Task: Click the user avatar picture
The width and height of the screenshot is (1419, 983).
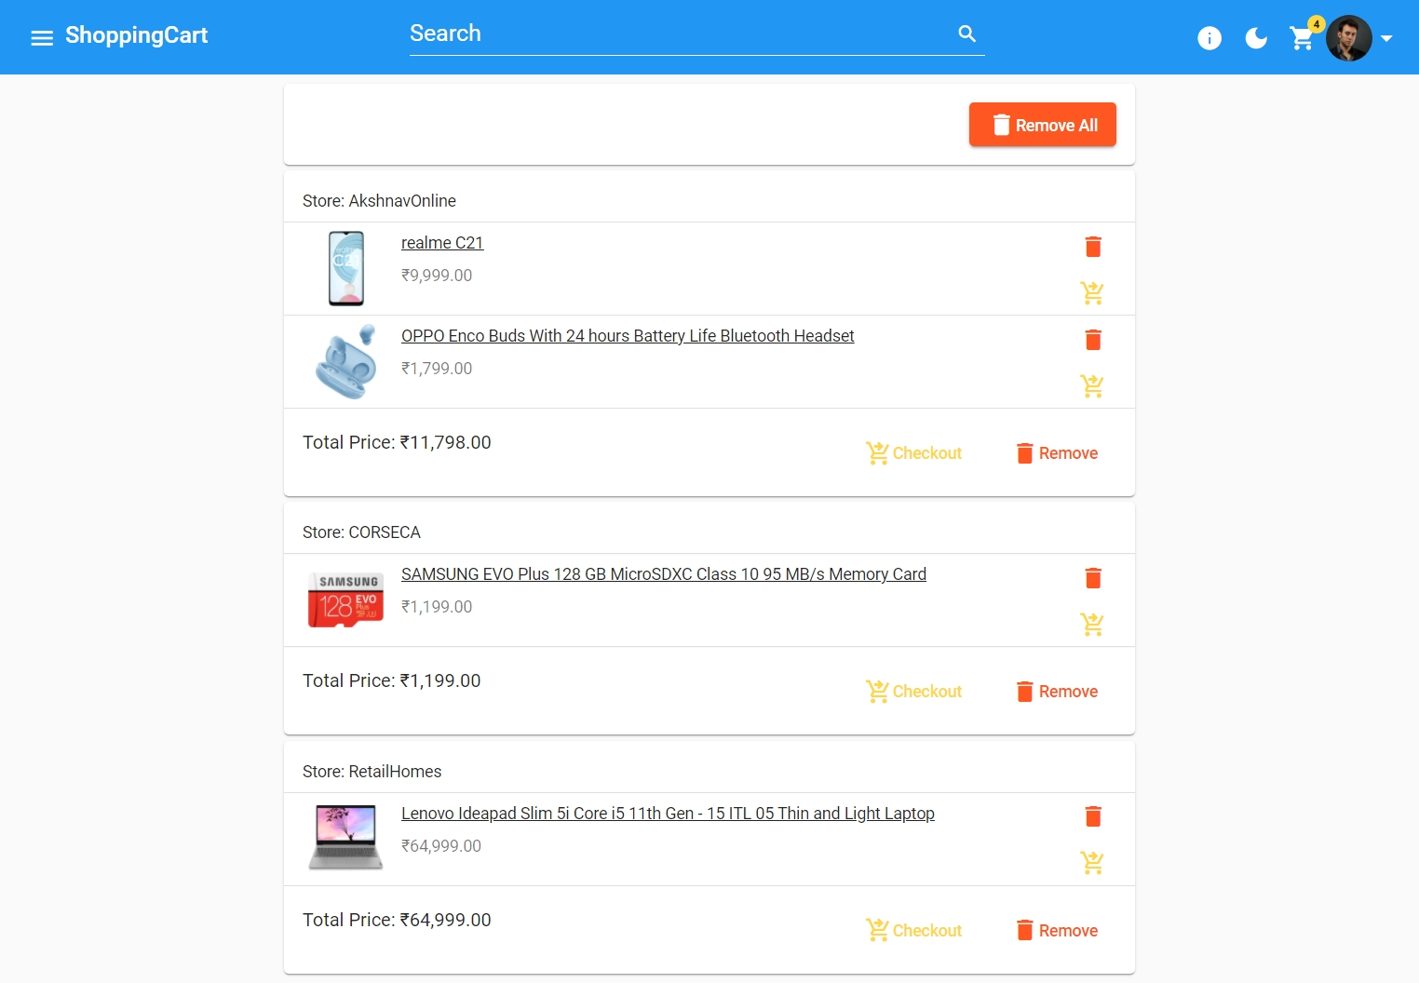Action: point(1349,38)
